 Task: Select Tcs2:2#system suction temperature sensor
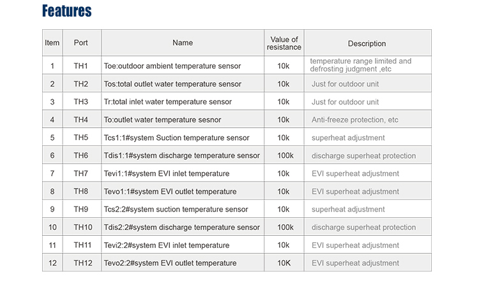[x=183, y=210]
